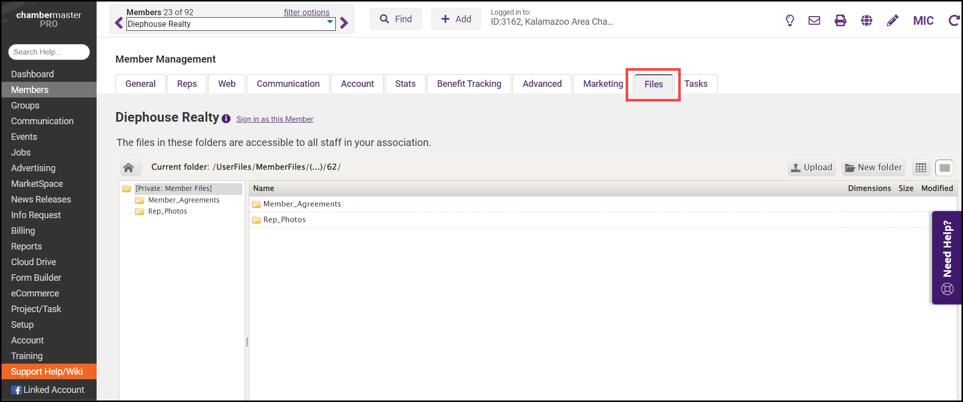Open the filter options link
This screenshot has height=402, width=963.
[x=307, y=12]
